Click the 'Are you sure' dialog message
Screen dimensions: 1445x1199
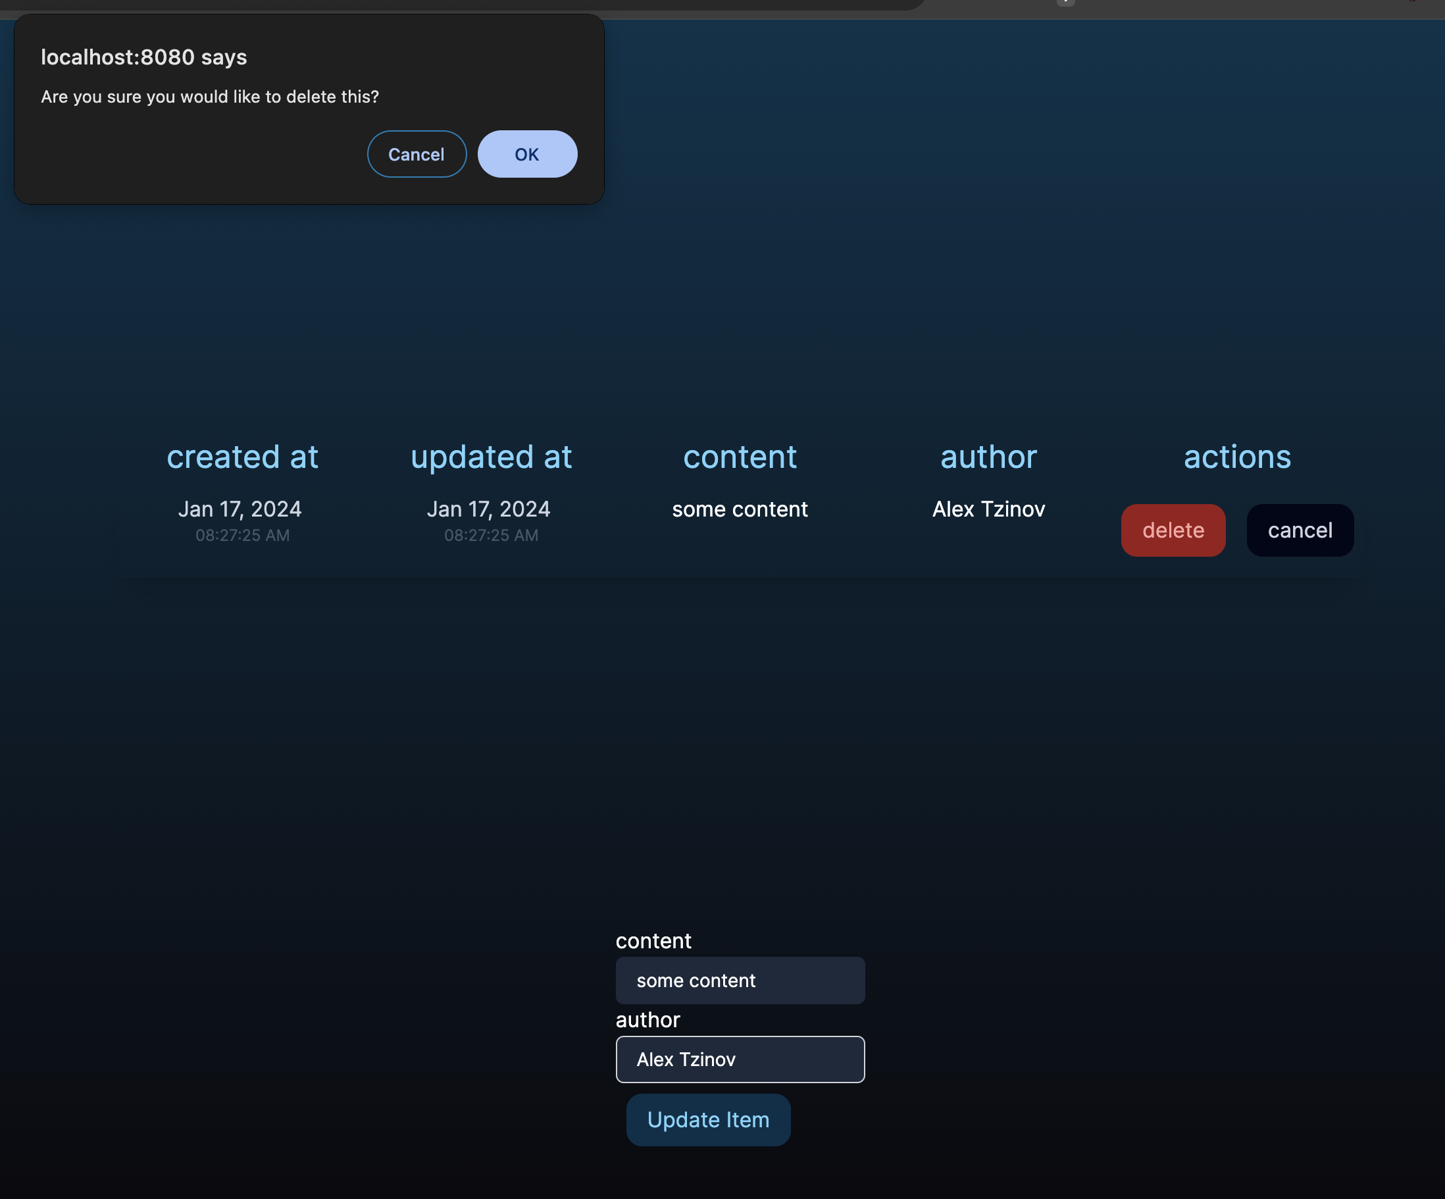[x=210, y=97]
